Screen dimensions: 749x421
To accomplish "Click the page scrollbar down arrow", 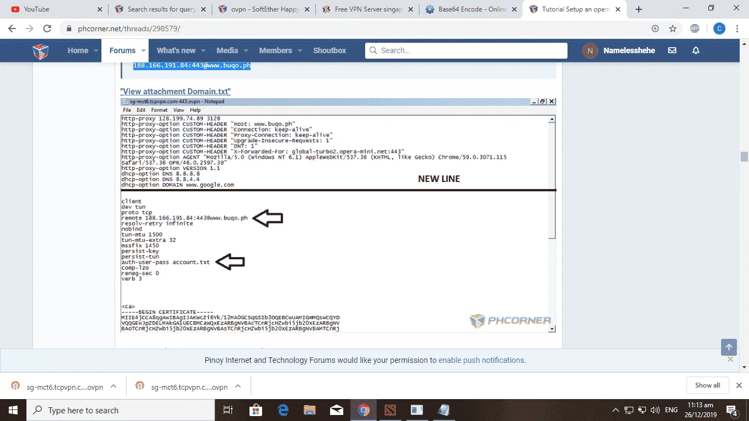I will pyautogui.click(x=744, y=367).
